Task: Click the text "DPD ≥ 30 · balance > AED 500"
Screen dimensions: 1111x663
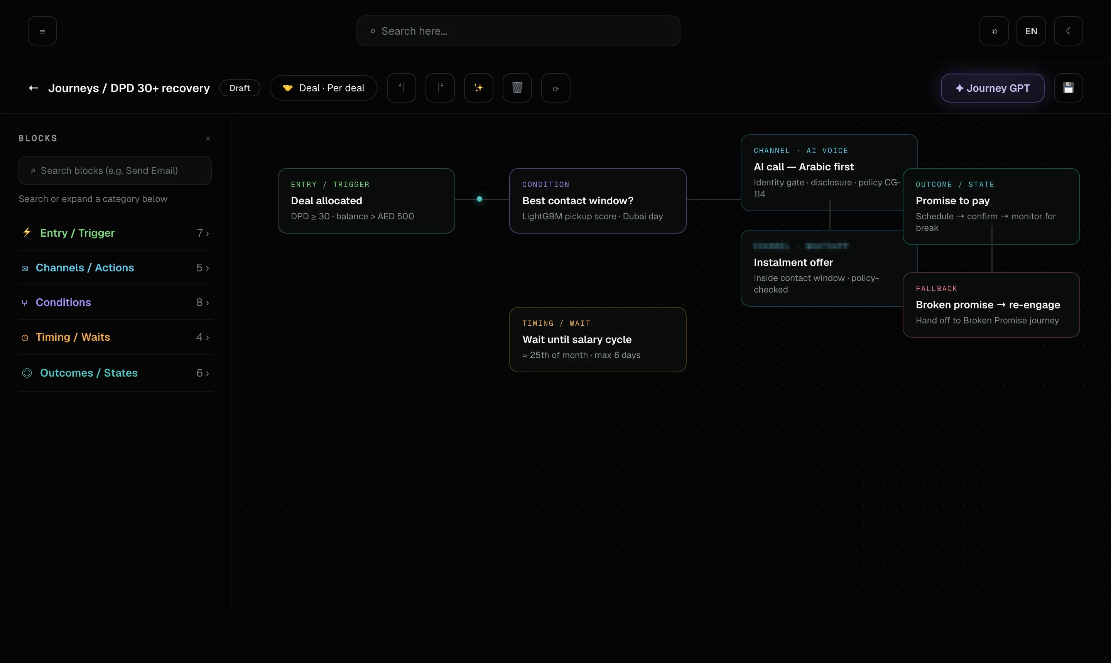Action: tap(352, 216)
